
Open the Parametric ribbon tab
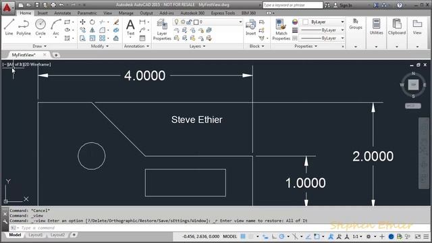click(87, 13)
